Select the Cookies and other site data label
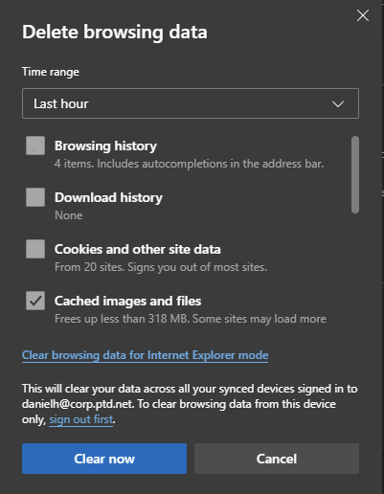The image size is (384, 494). click(138, 249)
